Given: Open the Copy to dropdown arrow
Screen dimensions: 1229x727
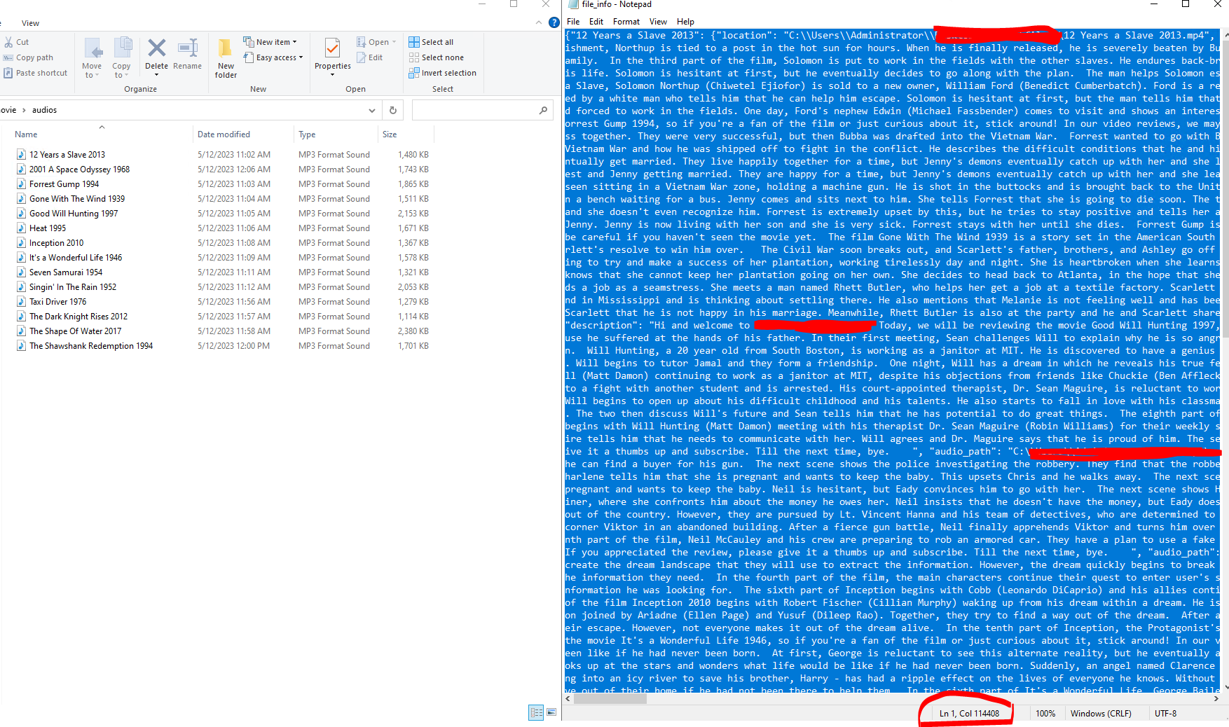Looking at the screenshot, I should (127, 76).
